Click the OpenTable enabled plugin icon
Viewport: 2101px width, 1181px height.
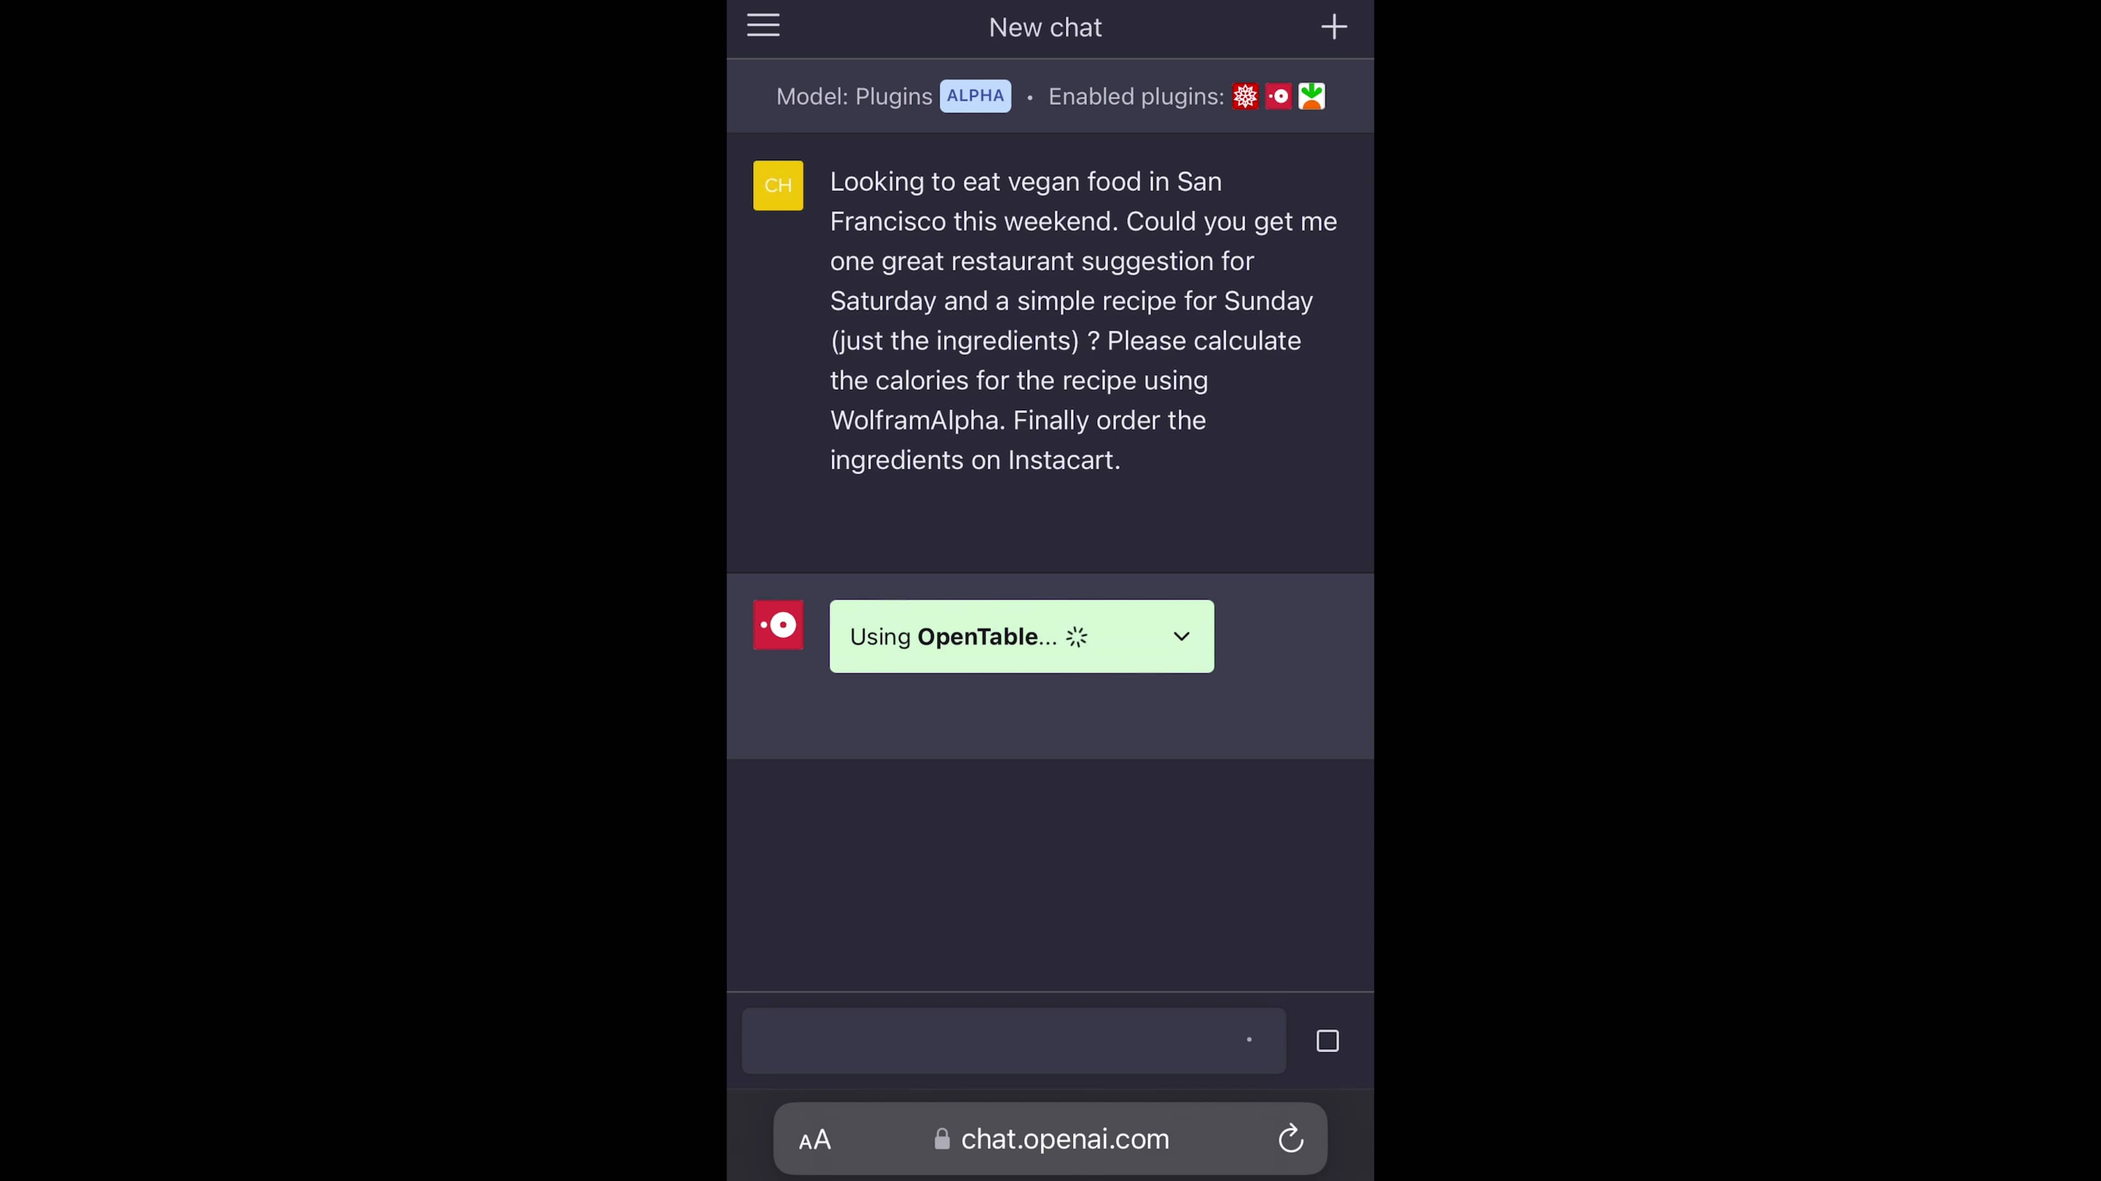(1278, 96)
